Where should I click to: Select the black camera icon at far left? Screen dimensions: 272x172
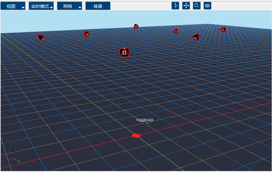tap(41, 37)
